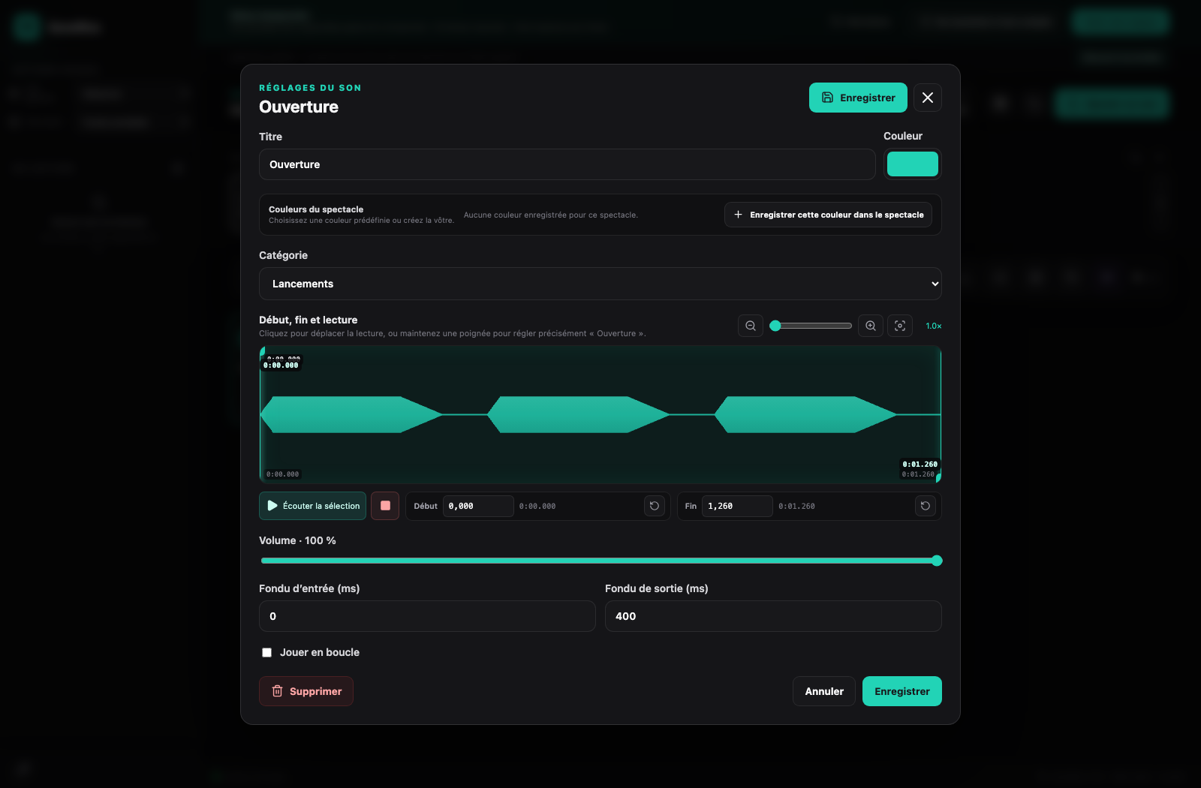1201x788 pixels.
Task: Adjust the waveform zoom slider
Action: click(x=811, y=326)
